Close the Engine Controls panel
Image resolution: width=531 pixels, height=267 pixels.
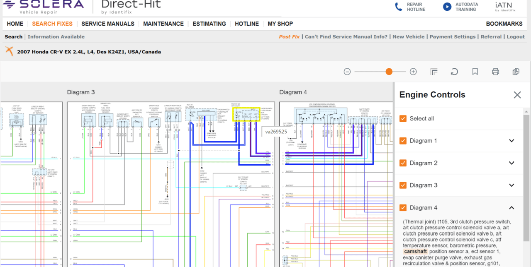pyautogui.click(x=517, y=95)
